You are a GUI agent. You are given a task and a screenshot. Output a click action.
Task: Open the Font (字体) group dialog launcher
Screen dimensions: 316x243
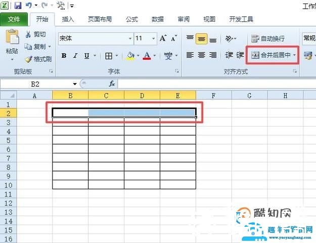pos(177,71)
